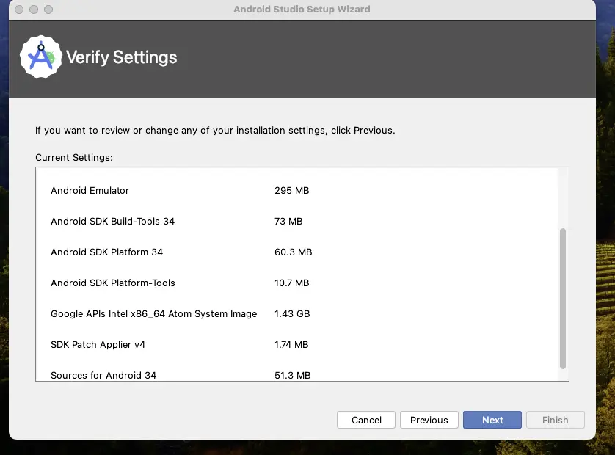615x455 pixels.
Task: Select Android SDK Platform-Tools entry
Action: (x=113, y=283)
